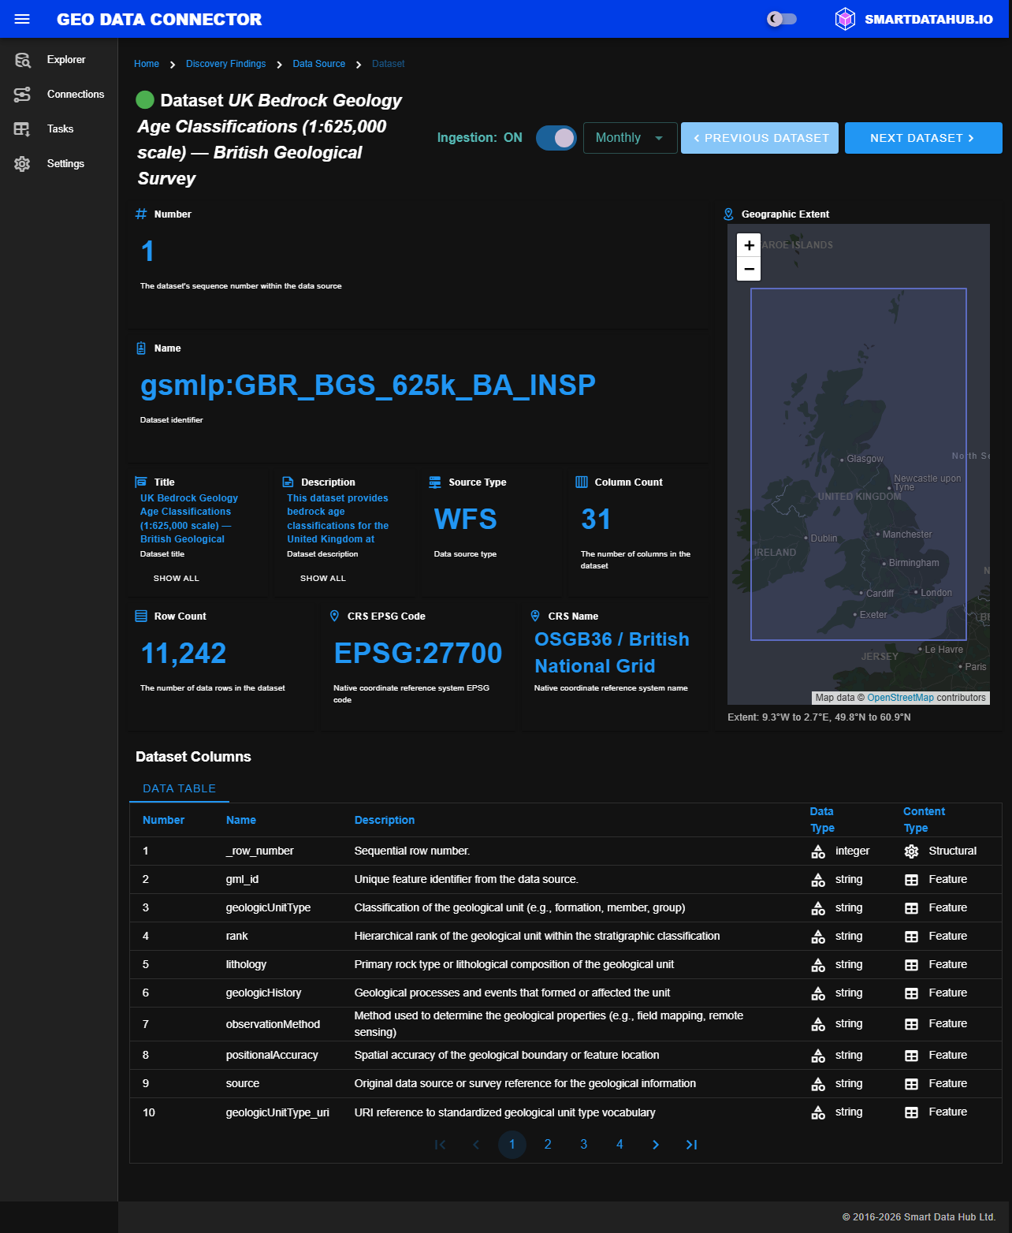Click the PREVIOUS DATASET button
The image size is (1012, 1233).
click(x=760, y=138)
